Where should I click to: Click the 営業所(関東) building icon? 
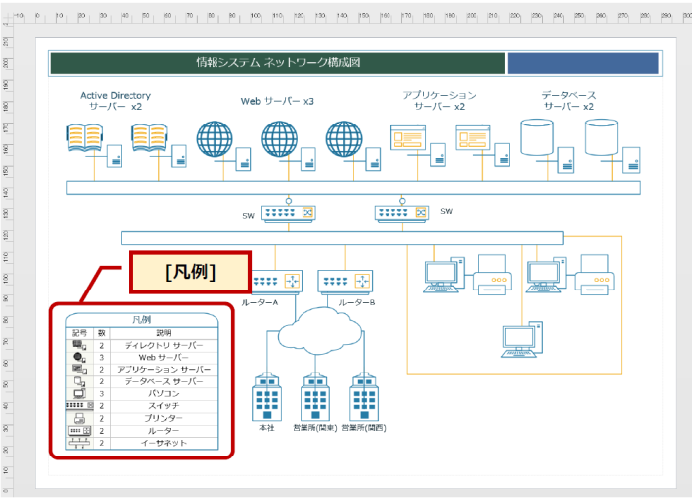pyautogui.click(x=314, y=399)
